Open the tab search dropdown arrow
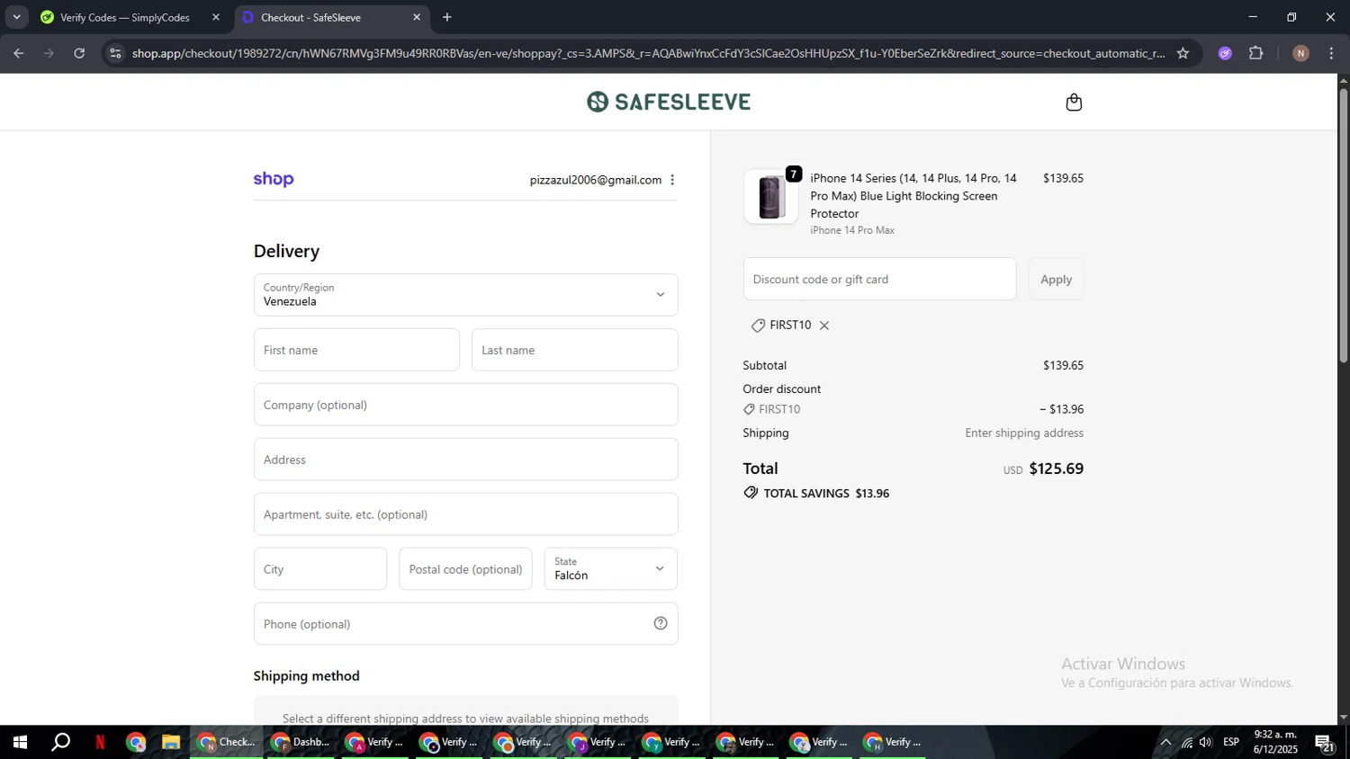Viewport: 1350px width, 759px height. click(16, 17)
